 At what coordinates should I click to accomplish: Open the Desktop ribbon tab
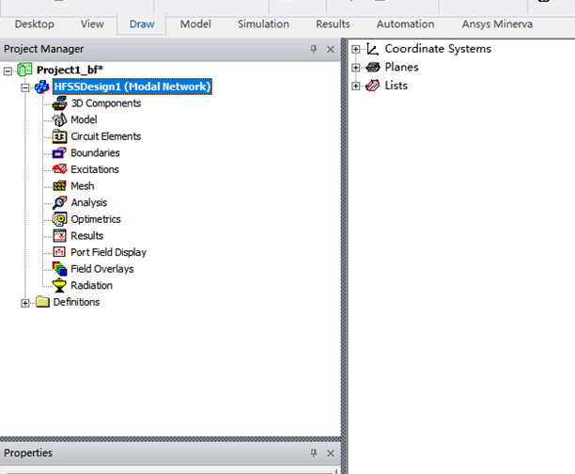click(x=35, y=24)
